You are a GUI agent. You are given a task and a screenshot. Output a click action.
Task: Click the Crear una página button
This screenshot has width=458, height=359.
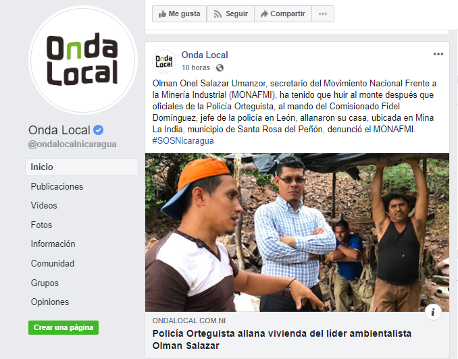point(63,327)
